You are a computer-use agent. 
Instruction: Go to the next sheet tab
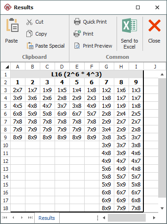click(x=22, y=218)
